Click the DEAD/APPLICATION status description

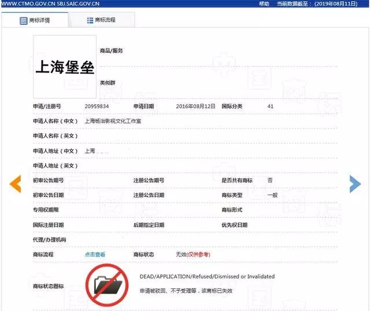pos(207,276)
